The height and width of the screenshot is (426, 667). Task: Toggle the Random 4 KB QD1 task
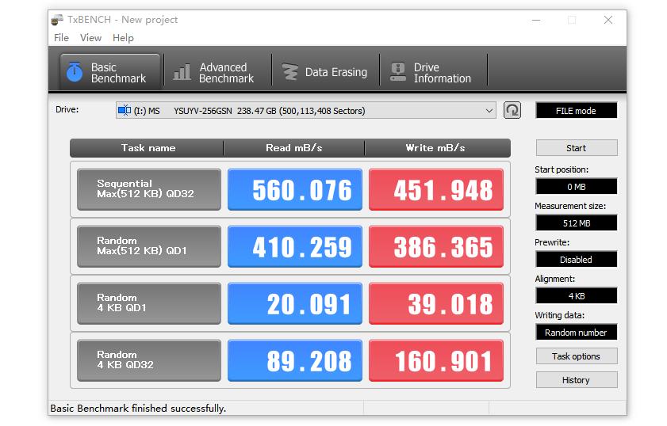(149, 304)
